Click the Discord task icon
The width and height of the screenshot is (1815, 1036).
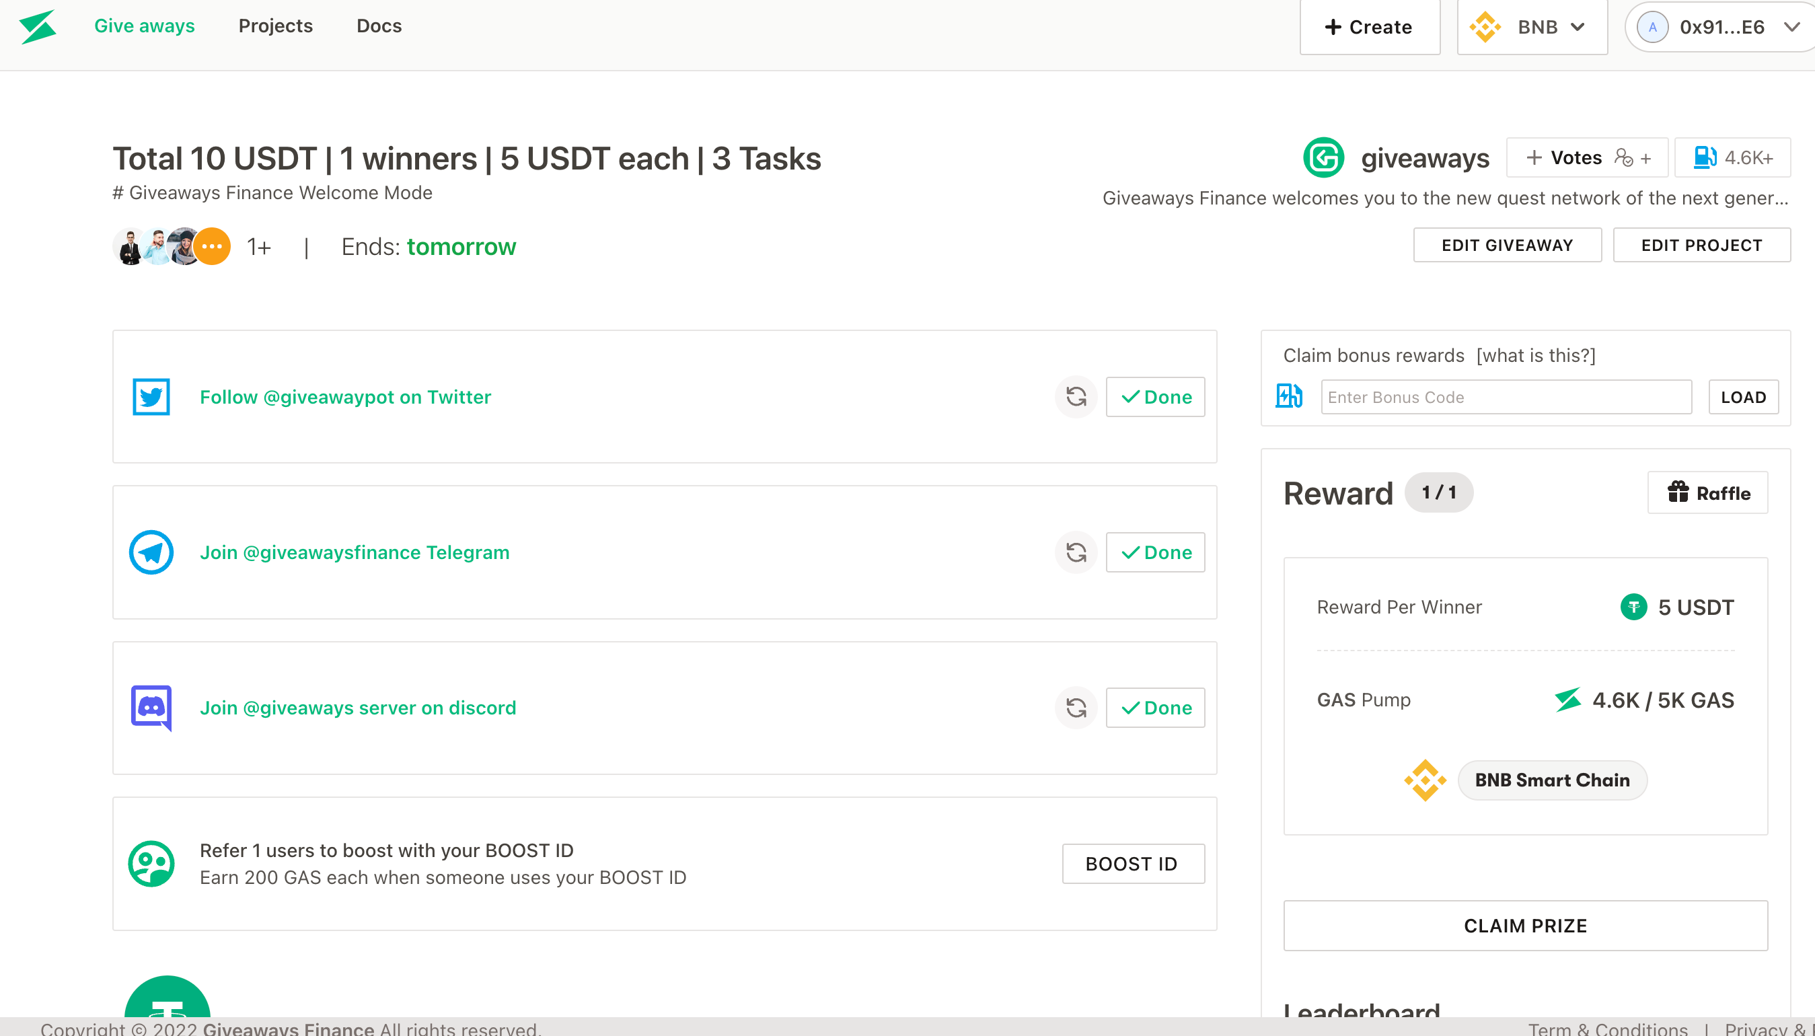coord(151,708)
